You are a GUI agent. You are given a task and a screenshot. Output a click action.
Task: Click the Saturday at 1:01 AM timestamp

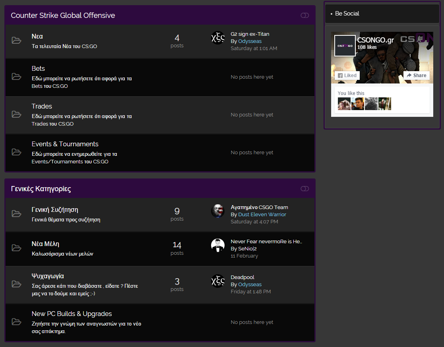[x=254, y=48]
